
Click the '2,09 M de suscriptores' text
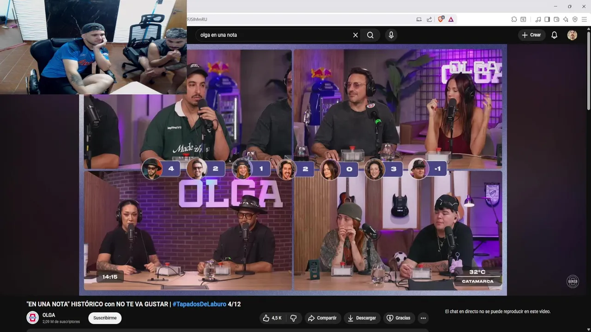61,322
